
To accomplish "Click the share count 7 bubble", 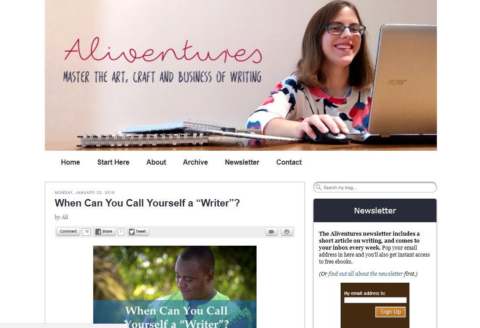I will pos(121,232).
